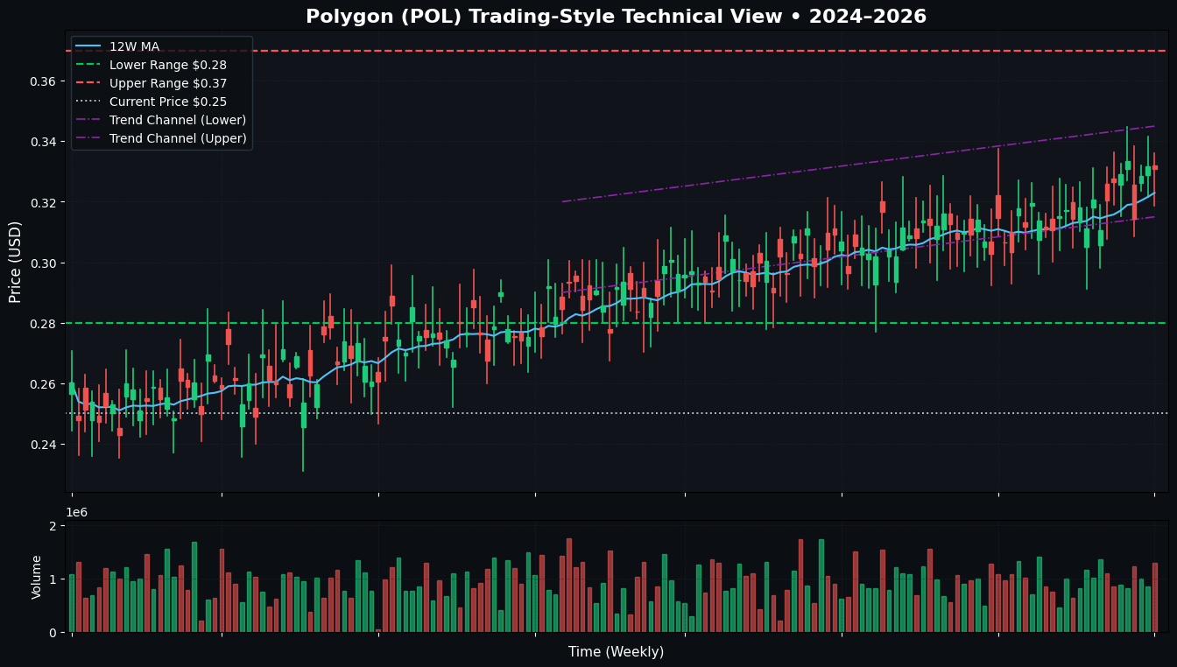Click the 0.34 price tick label
Viewport: 1177px width, 667px height.
click(43, 142)
